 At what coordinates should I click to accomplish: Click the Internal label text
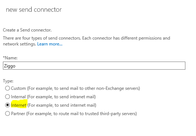(18, 96)
